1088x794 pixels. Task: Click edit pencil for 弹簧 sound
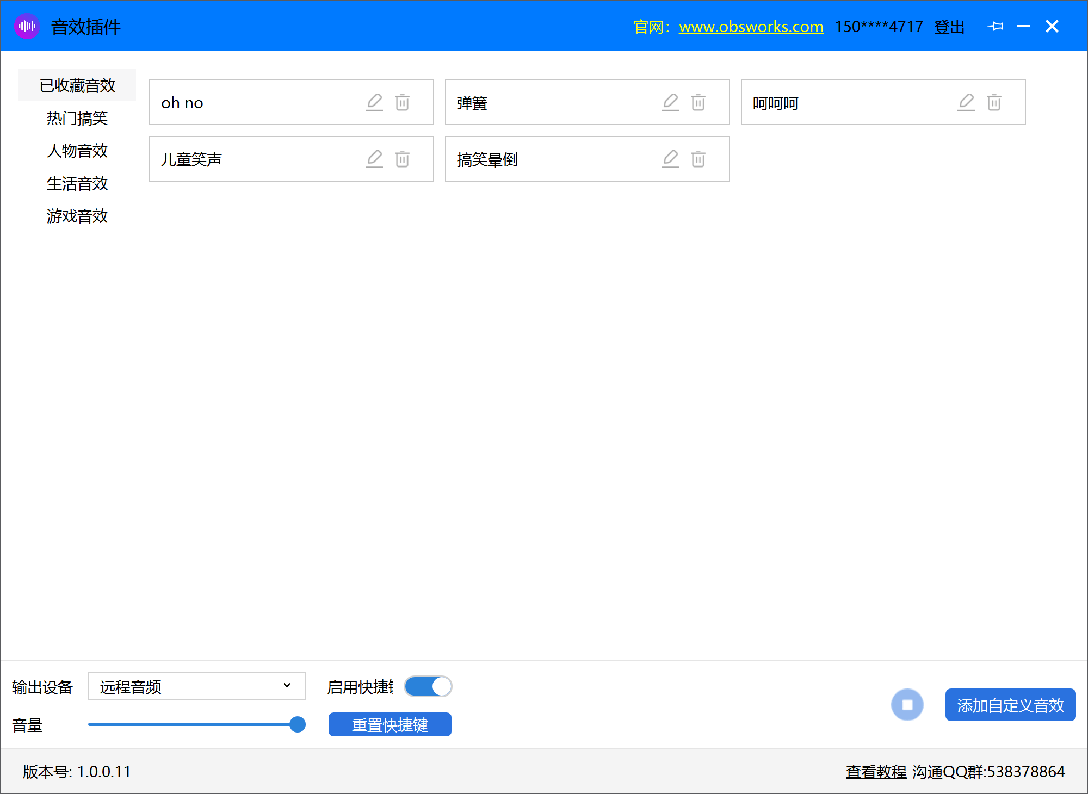pyautogui.click(x=670, y=102)
